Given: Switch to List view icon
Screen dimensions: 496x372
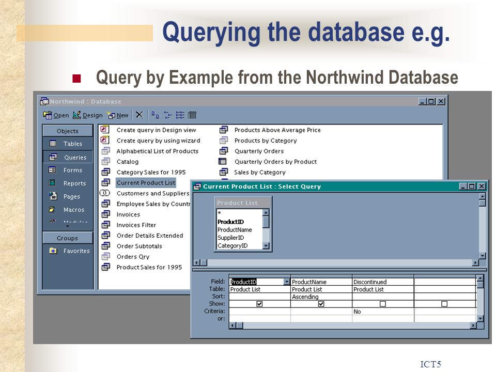Looking at the screenshot, I should pos(180,115).
